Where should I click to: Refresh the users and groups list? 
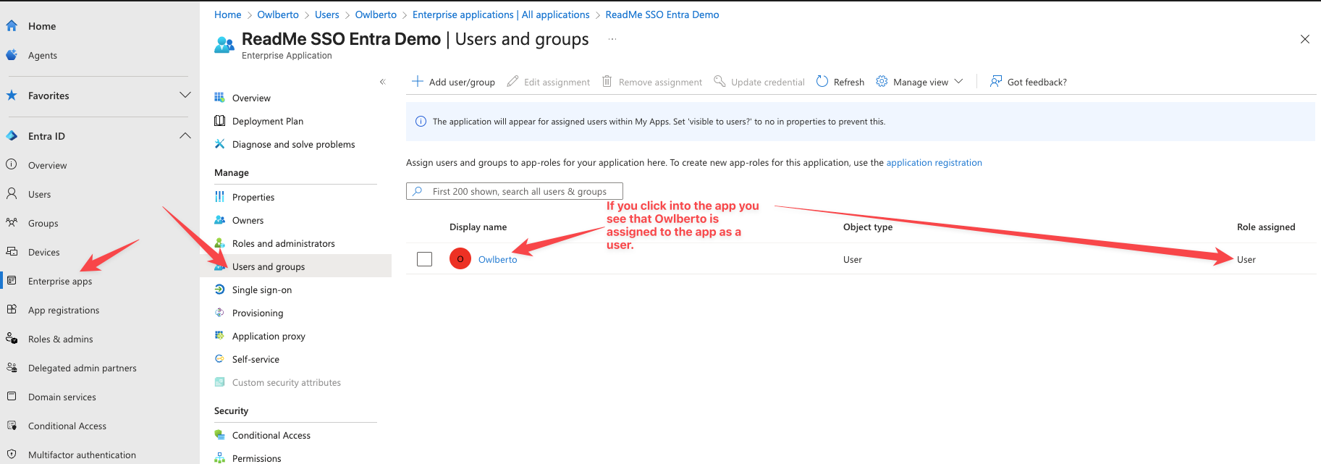pyautogui.click(x=840, y=82)
